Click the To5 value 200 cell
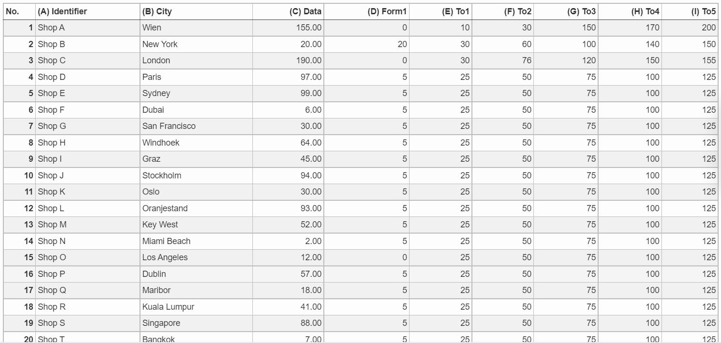Screen dimensions: 721x343 click(x=690, y=28)
